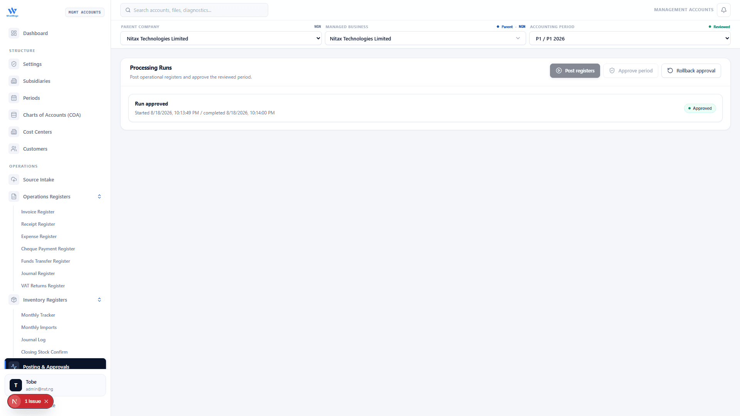Open notifications bell icon

tap(724, 10)
